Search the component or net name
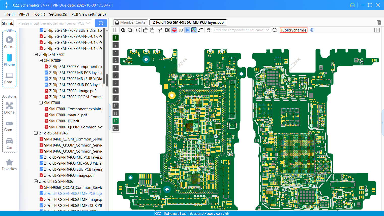384x216 pixels. point(275,30)
